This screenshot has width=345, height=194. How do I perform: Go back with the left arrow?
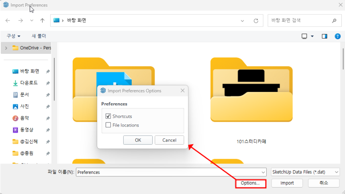8,20
